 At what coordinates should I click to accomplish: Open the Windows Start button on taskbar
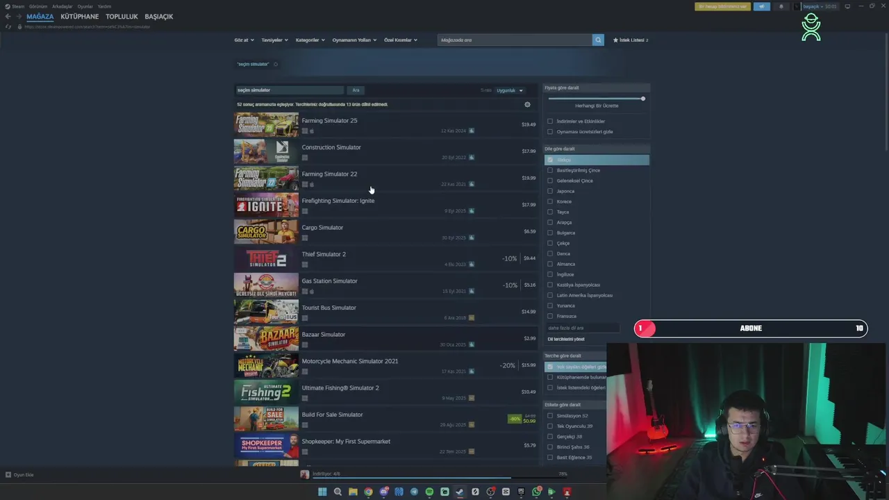(322, 492)
